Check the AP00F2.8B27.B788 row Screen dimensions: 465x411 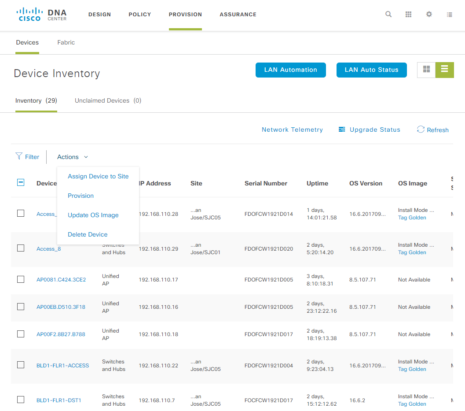(21, 334)
